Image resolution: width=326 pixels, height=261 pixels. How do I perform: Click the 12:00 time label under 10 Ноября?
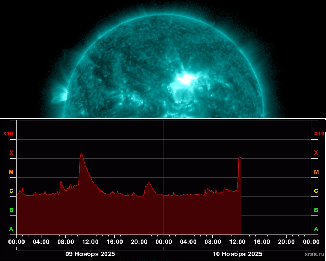click(237, 242)
